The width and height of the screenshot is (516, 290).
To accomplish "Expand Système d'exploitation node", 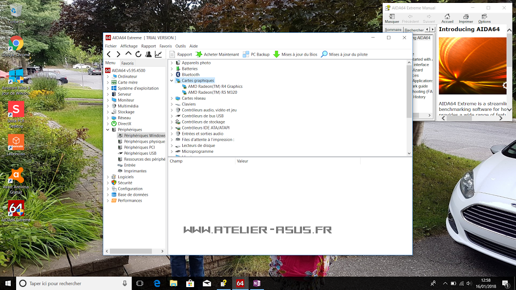I will click(107, 88).
